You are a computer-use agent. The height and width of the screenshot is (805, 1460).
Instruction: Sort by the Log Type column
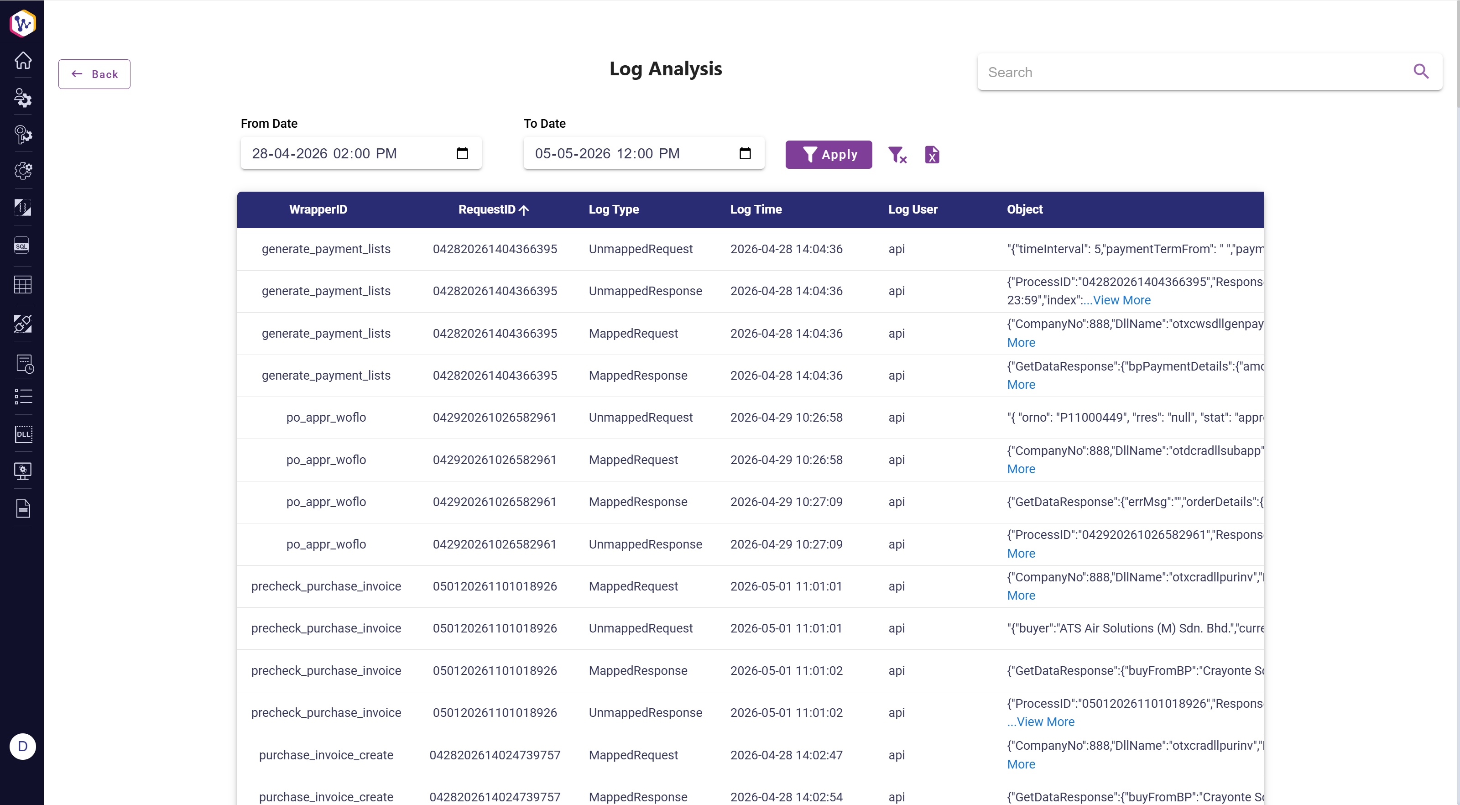[x=614, y=209]
